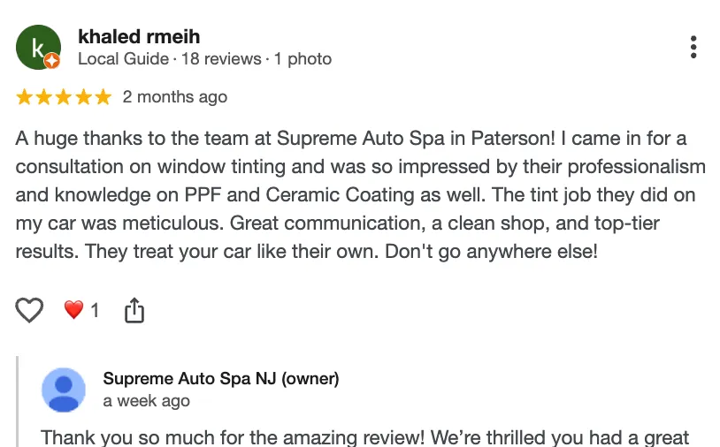Click the first yellow rating star
Viewport: 720px width, 447px height.
click(x=25, y=97)
